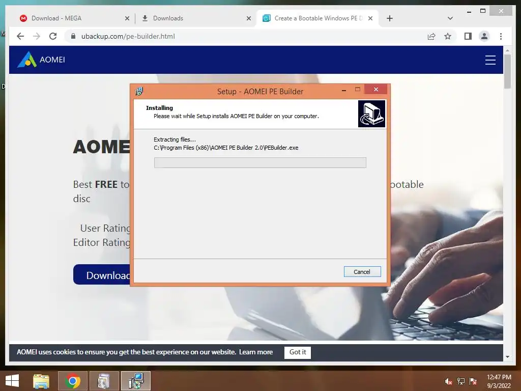Viewport: 521px width, 391px height.
Task: Open File Explorer from the taskbar
Action: tap(41, 381)
